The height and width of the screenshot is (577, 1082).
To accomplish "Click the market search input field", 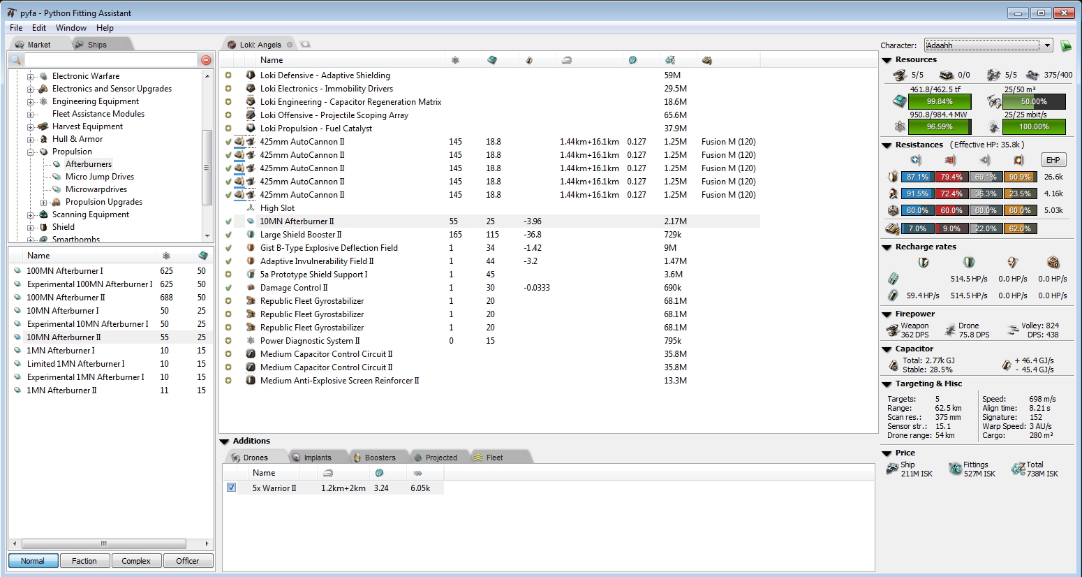I will point(112,60).
